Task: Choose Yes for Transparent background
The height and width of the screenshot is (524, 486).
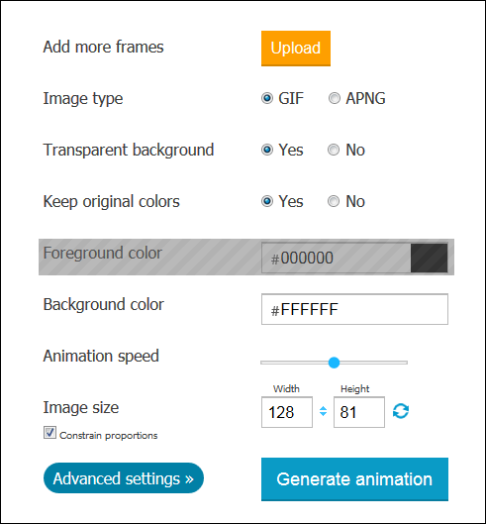Action: tap(267, 150)
